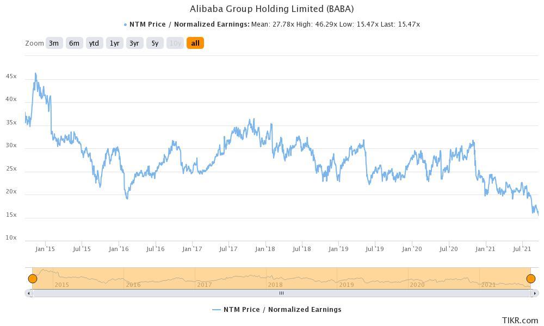Viewport: 544px width, 326px height.
Task: Click the 2018 label in the range preview
Action: (276, 284)
